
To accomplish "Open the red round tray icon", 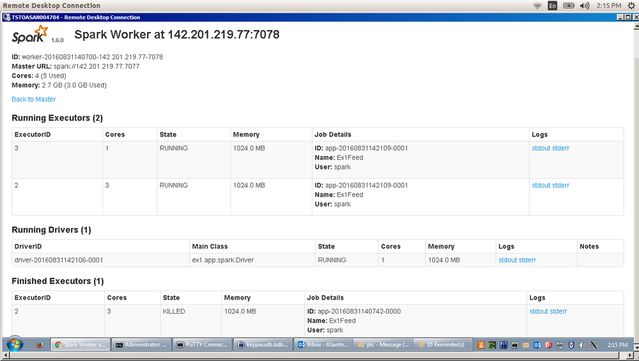I will (549, 345).
